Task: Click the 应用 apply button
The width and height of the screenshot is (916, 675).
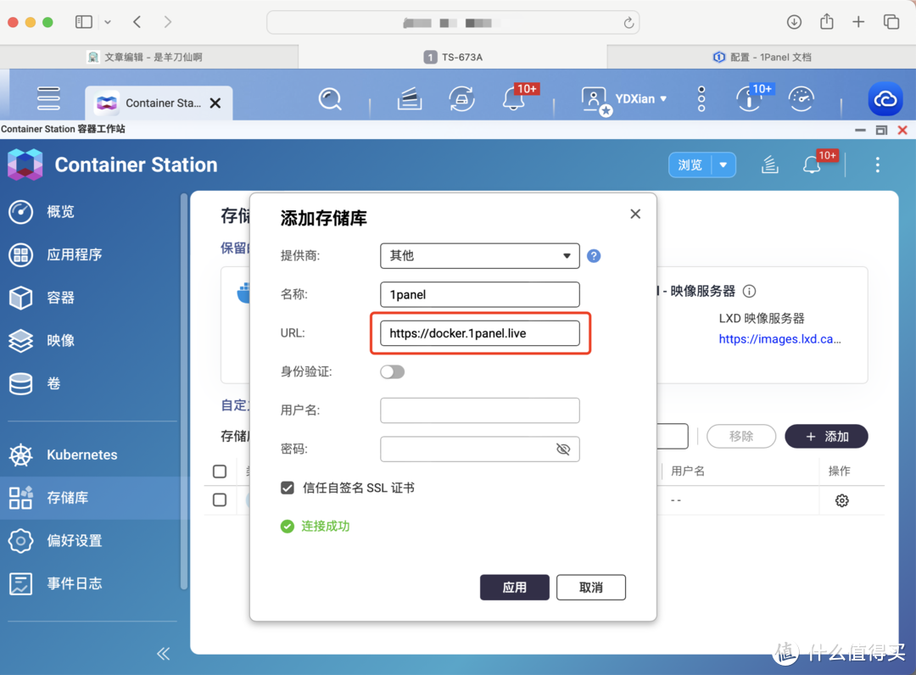Action: [514, 587]
